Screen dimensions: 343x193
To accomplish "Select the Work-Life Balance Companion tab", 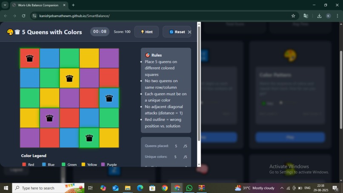I will pos(40,5).
